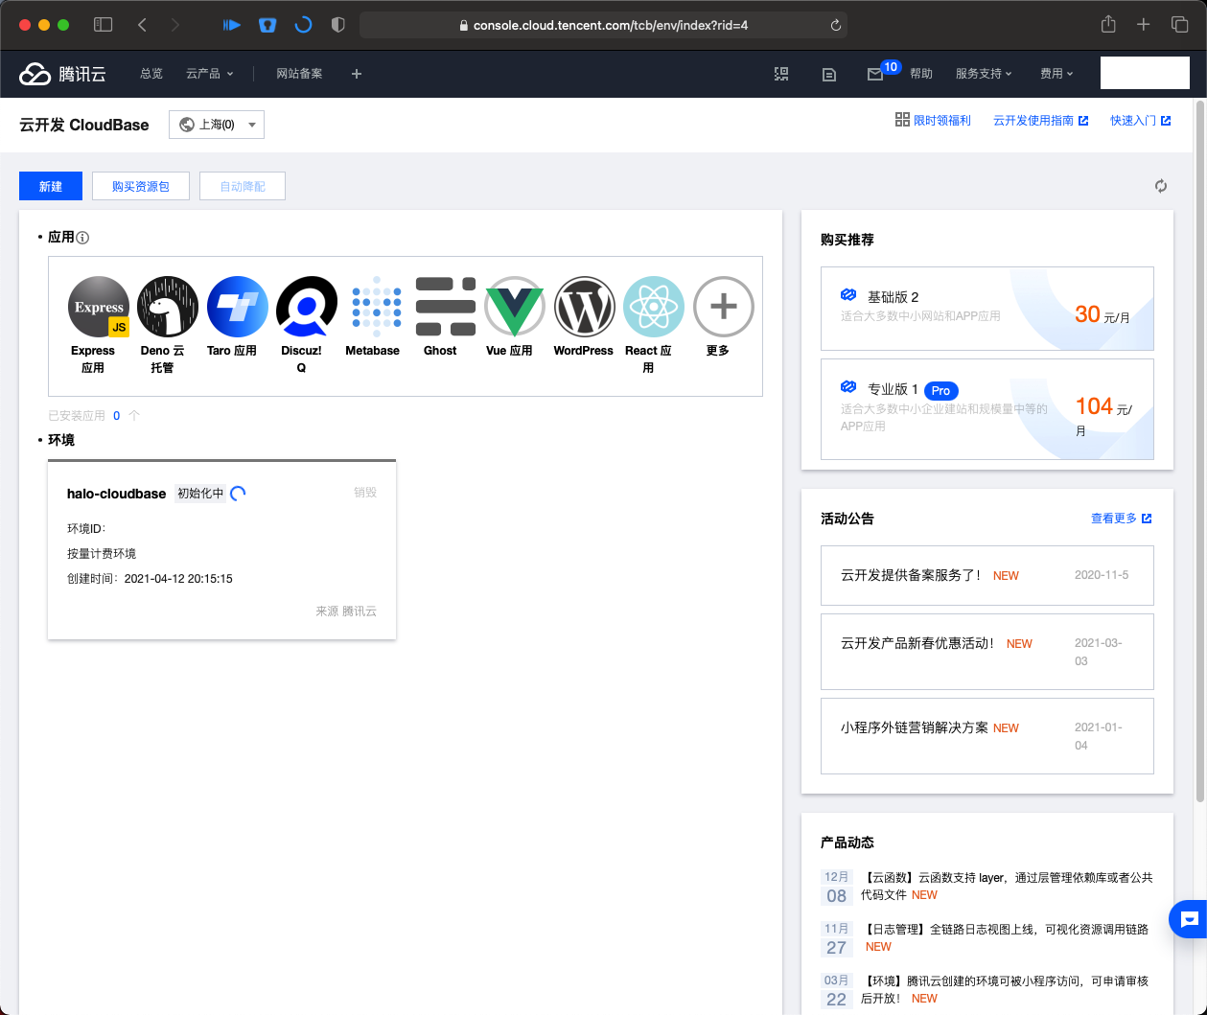
Task: Select the WordPress application icon
Action: pos(583,307)
